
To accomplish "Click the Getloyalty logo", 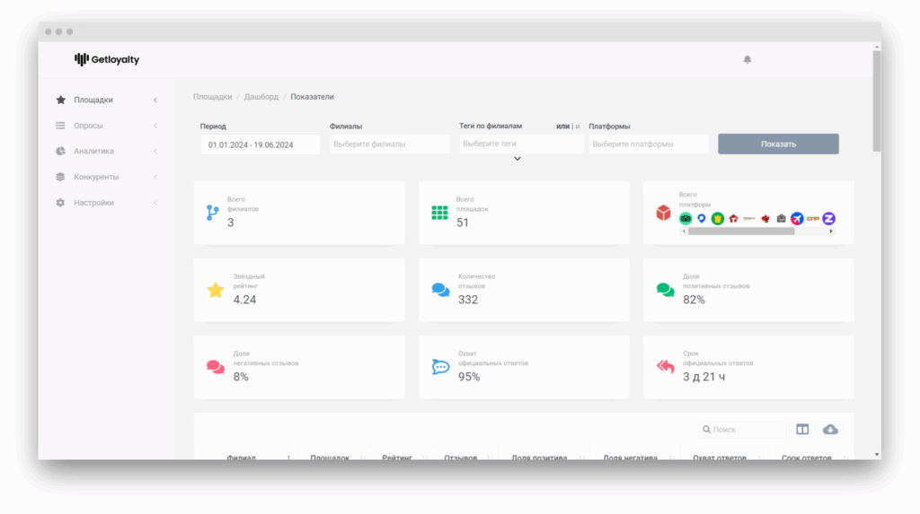I will click(107, 59).
